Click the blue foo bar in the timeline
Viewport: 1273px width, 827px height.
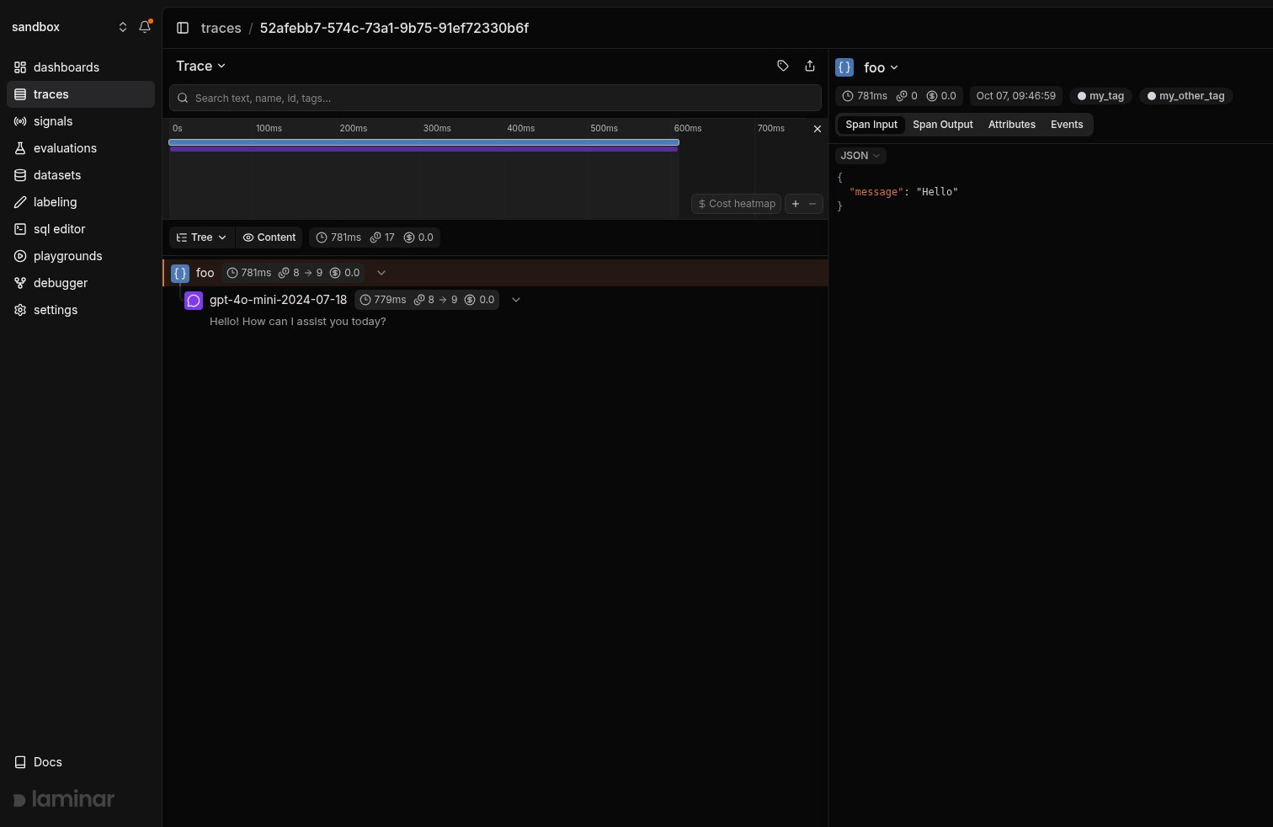coord(424,142)
